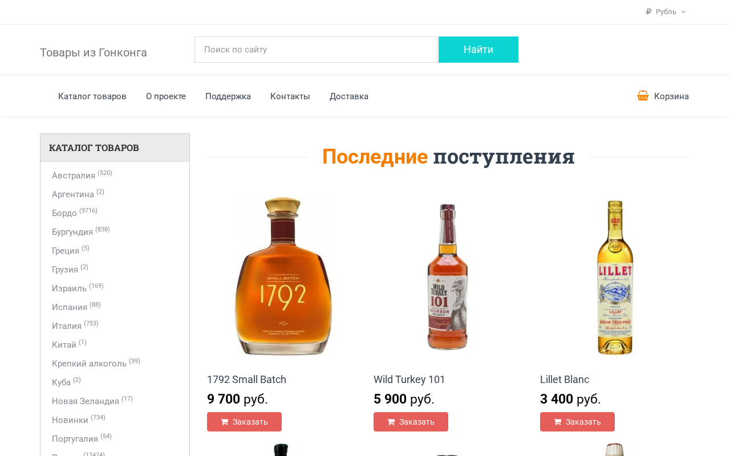Image resolution: width=730 pixels, height=456 pixels.
Task: Order the 1792 Small Batch bourbon
Action: (244, 422)
